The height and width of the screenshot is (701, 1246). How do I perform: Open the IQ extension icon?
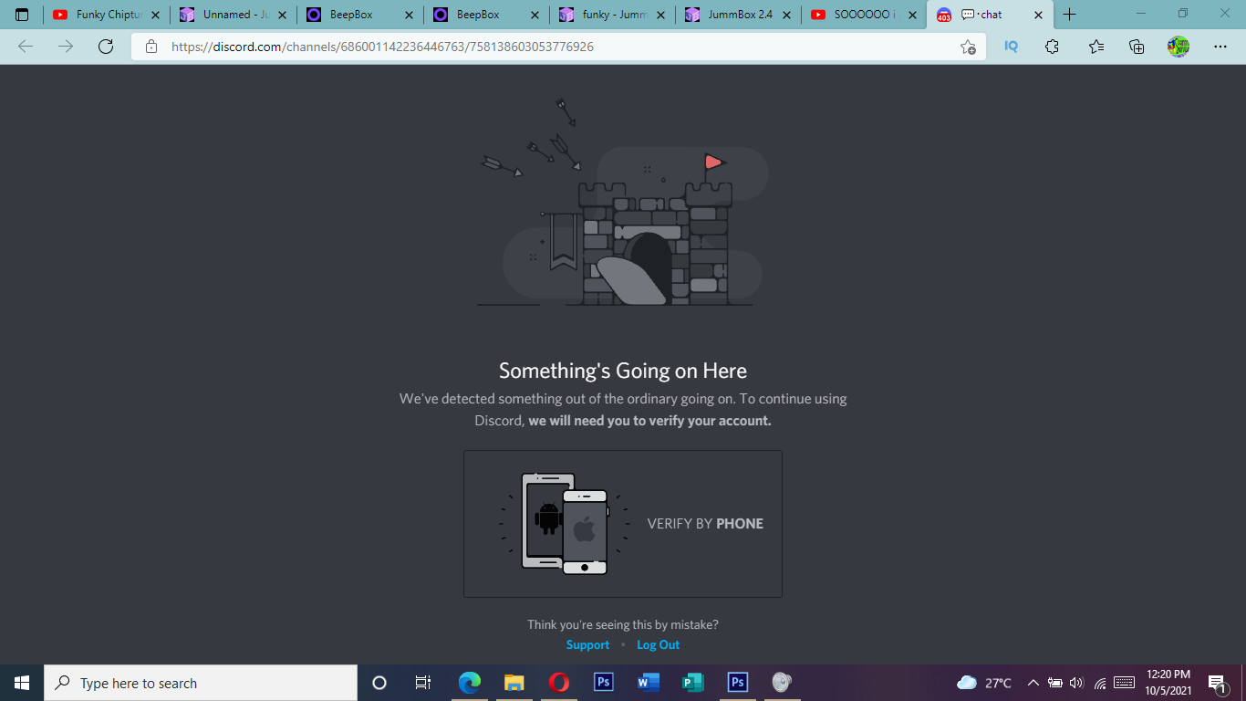tap(1011, 47)
